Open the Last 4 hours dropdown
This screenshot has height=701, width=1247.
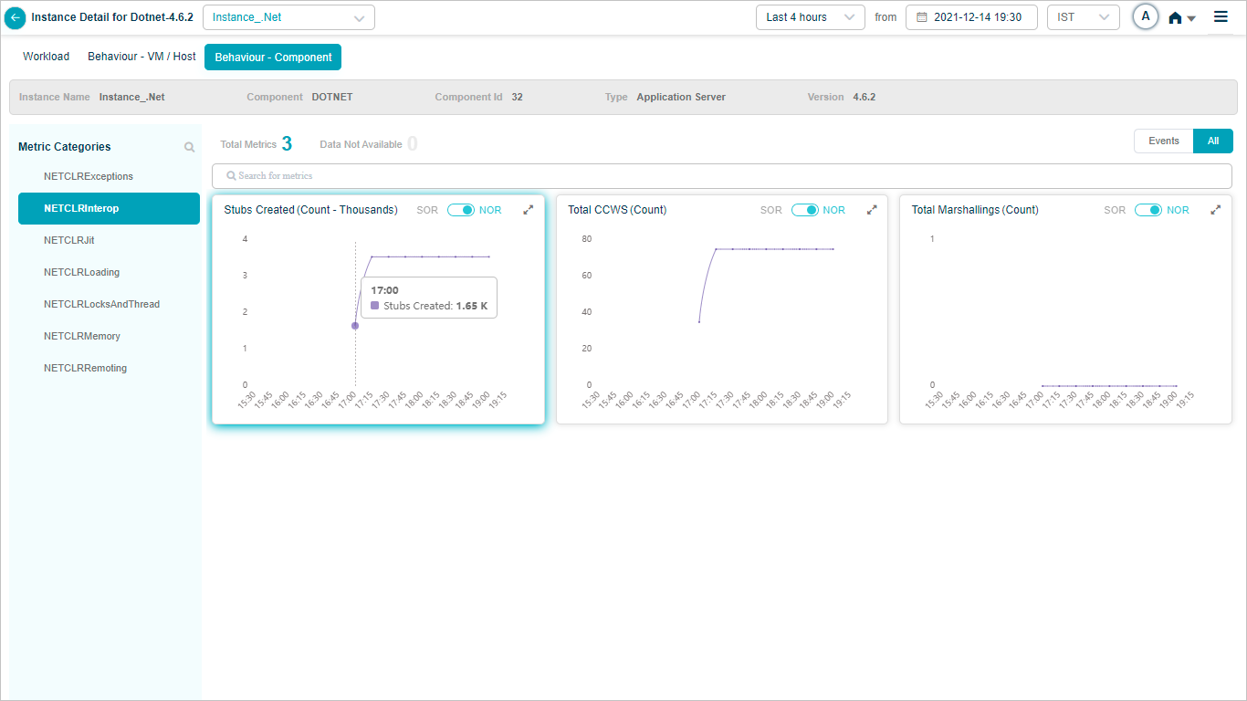click(810, 17)
